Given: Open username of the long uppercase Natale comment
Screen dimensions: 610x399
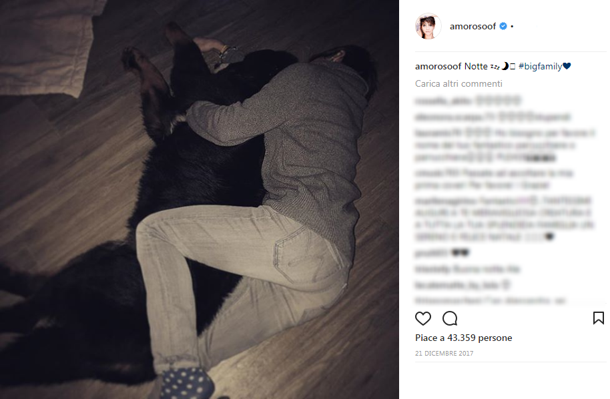Looking at the screenshot, I should 446,201.
